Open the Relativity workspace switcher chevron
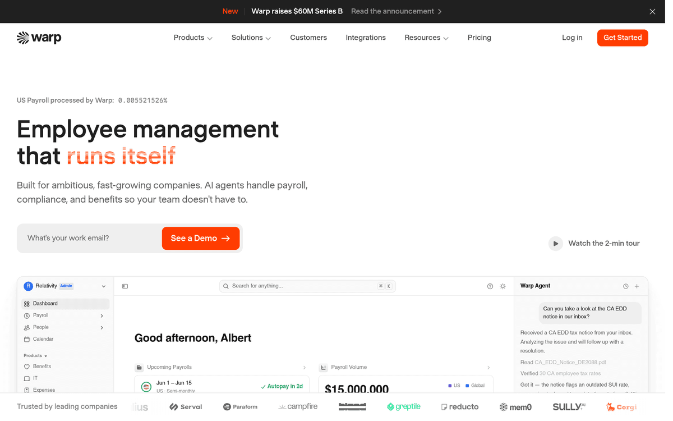673x421 pixels. pyautogui.click(x=104, y=286)
